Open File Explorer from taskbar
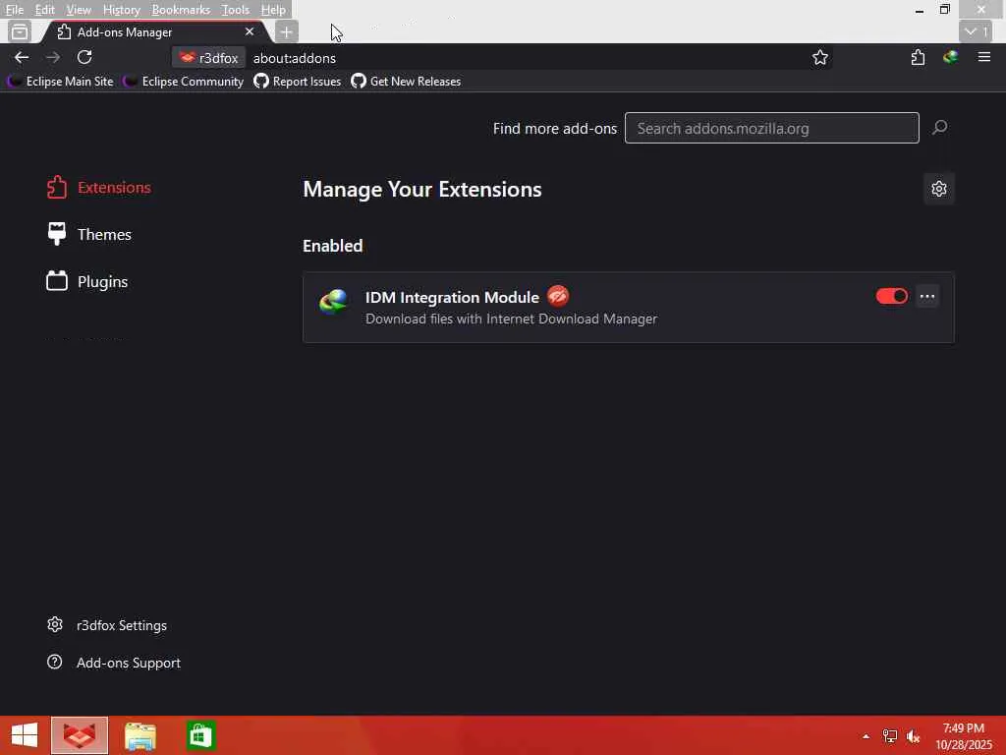Image resolution: width=1006 pixels, height=755 pixels. pos(140,735)
